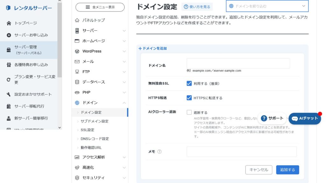The width and height of the screenshot is (326, 183).
Task: Click the 高速化 rocket icon
Action: point(77,167)
